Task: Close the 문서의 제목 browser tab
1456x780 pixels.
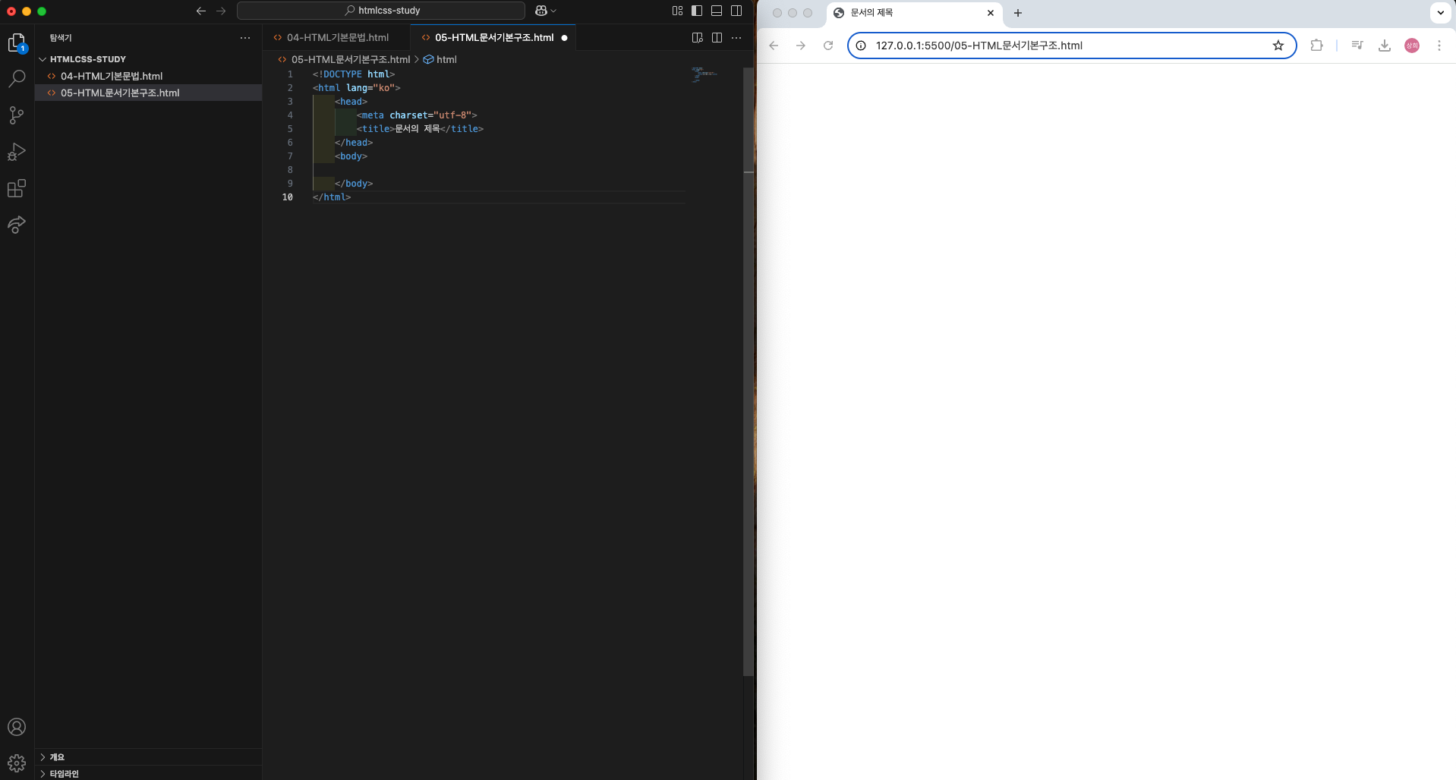Action: [x=991, y=13]
